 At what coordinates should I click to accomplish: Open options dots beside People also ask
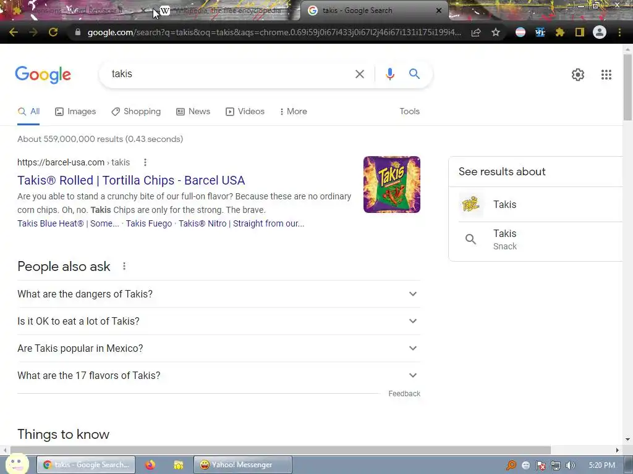[124, 266]
